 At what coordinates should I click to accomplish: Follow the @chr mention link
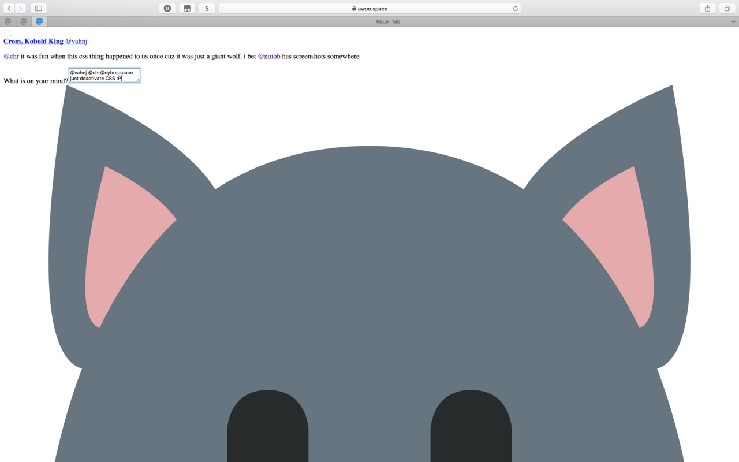(11, 56)
